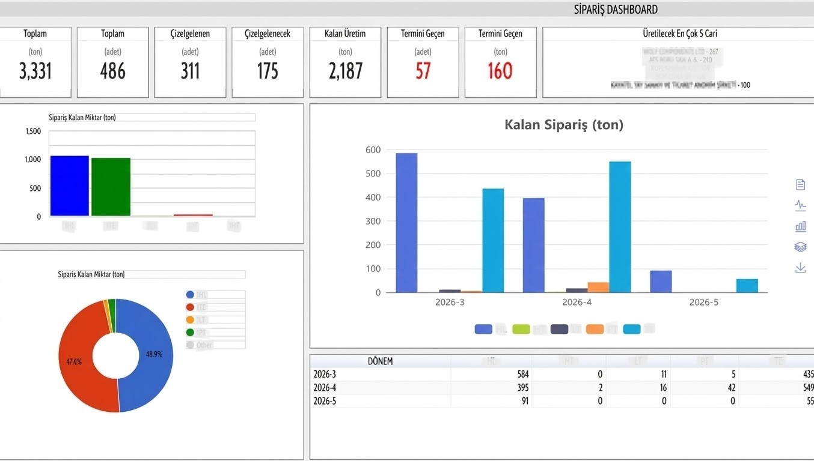Image resolution: width=814 pixels, height=461 pixels.
Task: Click the DÖNEM column header in table
Action: [380, 361]
